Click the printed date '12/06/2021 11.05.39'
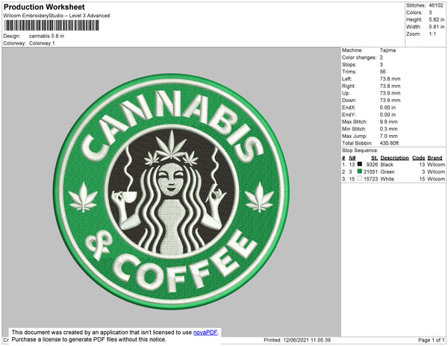 307,340
